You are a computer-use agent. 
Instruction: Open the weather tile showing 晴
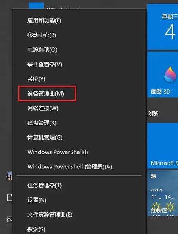pyautogui.click(x=163, y=193)
